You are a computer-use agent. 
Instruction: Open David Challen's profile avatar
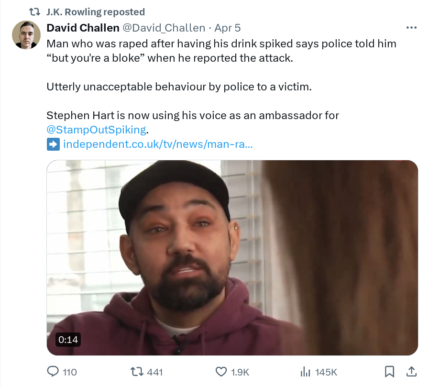(x=26, y=35)
